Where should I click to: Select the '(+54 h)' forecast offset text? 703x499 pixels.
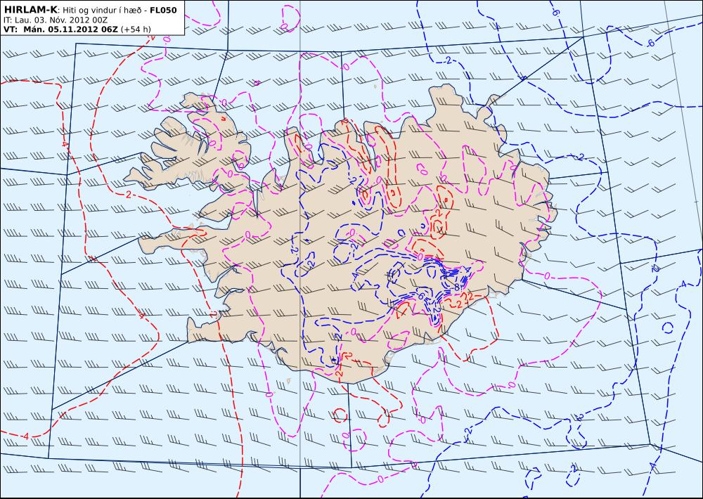pyautogui.click(x=136, y=30)
